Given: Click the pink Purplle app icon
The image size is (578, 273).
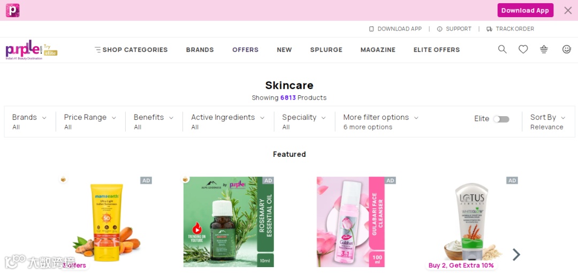Looking at the screenshot, I should coord(12,10).
